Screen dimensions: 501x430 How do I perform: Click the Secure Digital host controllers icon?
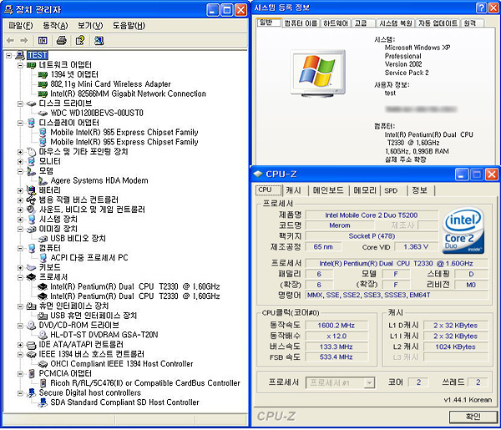pyautogui.click(x=31, y=393)
